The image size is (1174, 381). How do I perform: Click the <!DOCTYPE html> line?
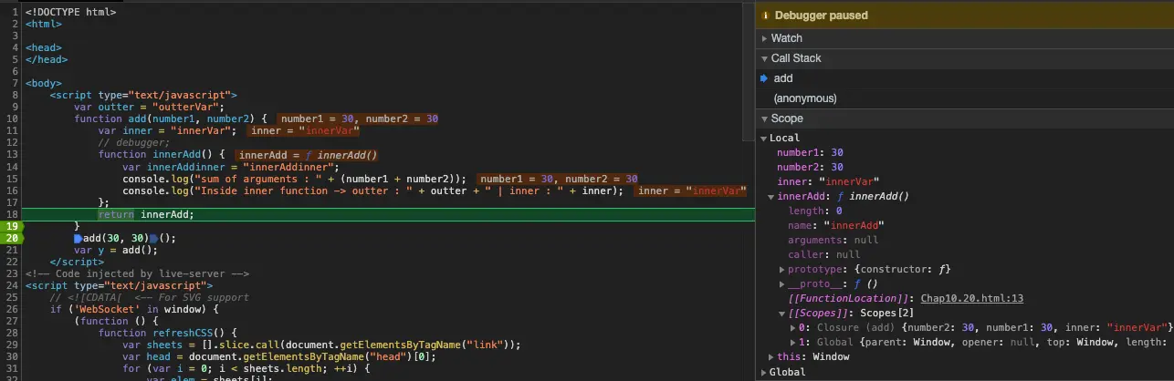[71, 13]
